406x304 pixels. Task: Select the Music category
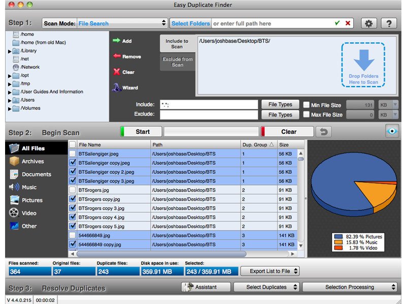tap(37, 187)
